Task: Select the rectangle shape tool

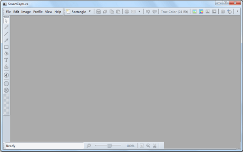Action: [x=6, y=47]
